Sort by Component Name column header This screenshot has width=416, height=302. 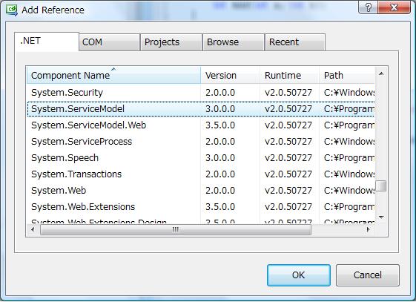coord(113,76)
